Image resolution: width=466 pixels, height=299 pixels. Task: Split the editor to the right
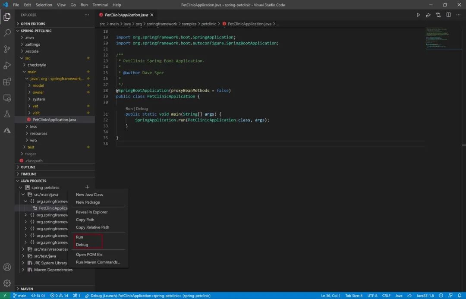(x=448, y=15)
